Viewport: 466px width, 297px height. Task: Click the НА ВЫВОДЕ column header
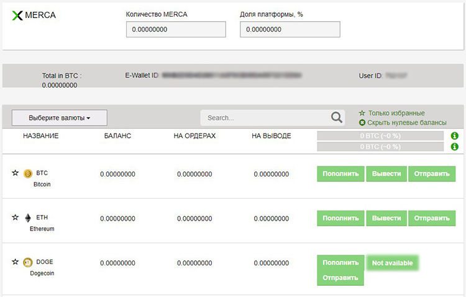tap(272, 136)
